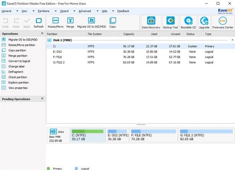Click the panel splitter dots handle

pyautogui.click(x=141, y=125)
